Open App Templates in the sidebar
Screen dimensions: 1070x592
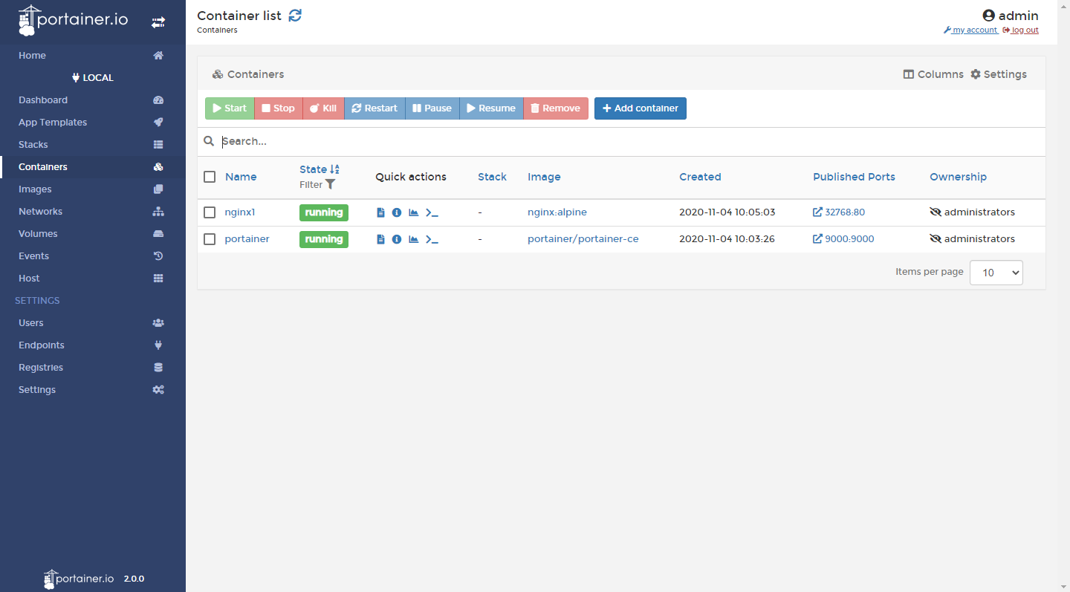(x=93, y=123)
